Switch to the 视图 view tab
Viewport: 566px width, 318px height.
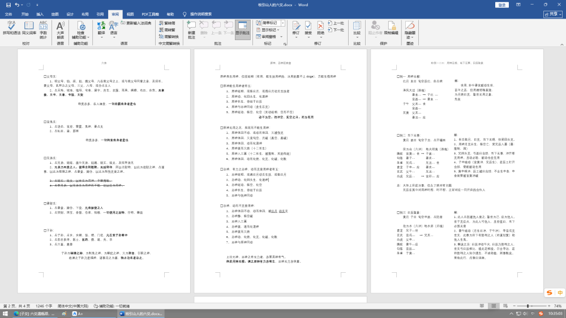coord(130,15)
